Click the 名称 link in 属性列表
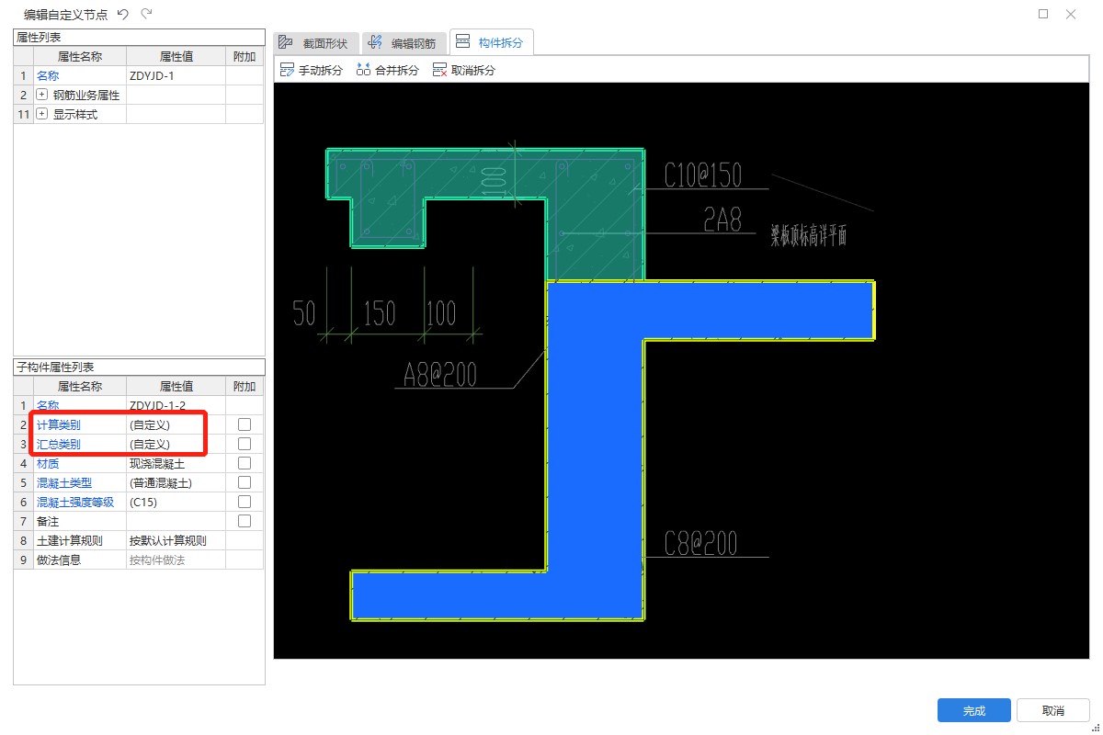 (47, 75)
